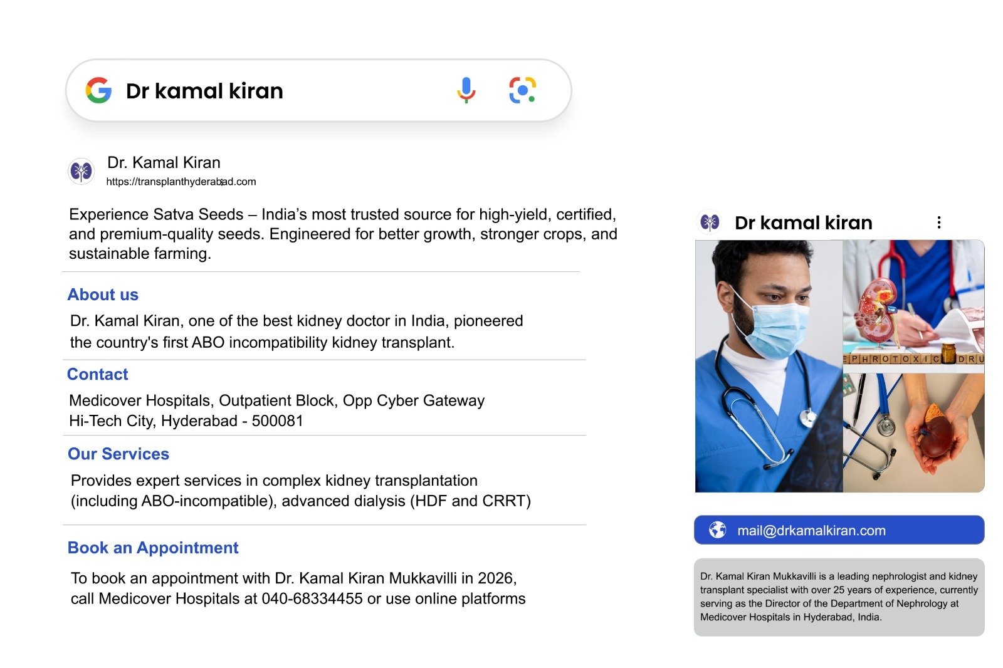Click the kidney favicon beside search result

pyautogui.click(x=81, y=171)
